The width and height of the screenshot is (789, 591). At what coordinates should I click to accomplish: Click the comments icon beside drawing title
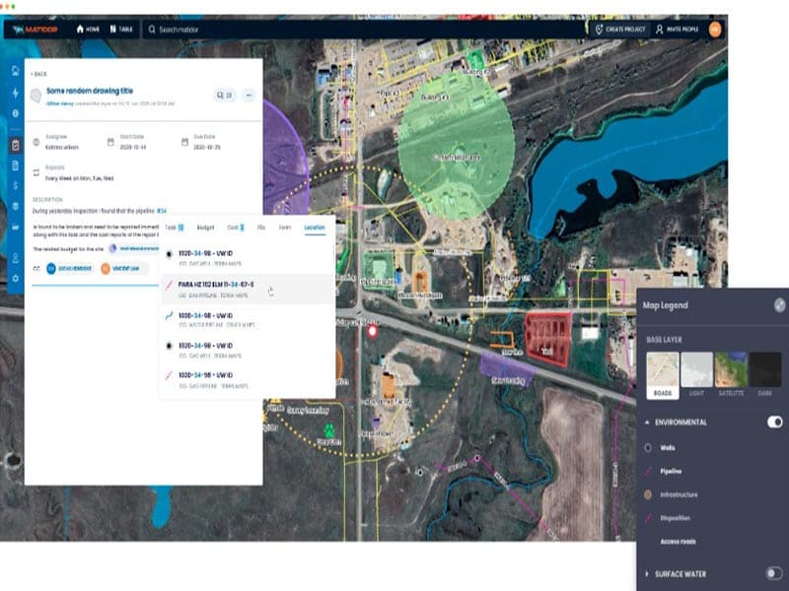(x=224, y=95)
